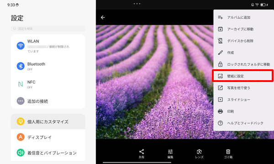
Task: Click the use-photo-elsewhere external icon
Action: [x=221, y=88]
